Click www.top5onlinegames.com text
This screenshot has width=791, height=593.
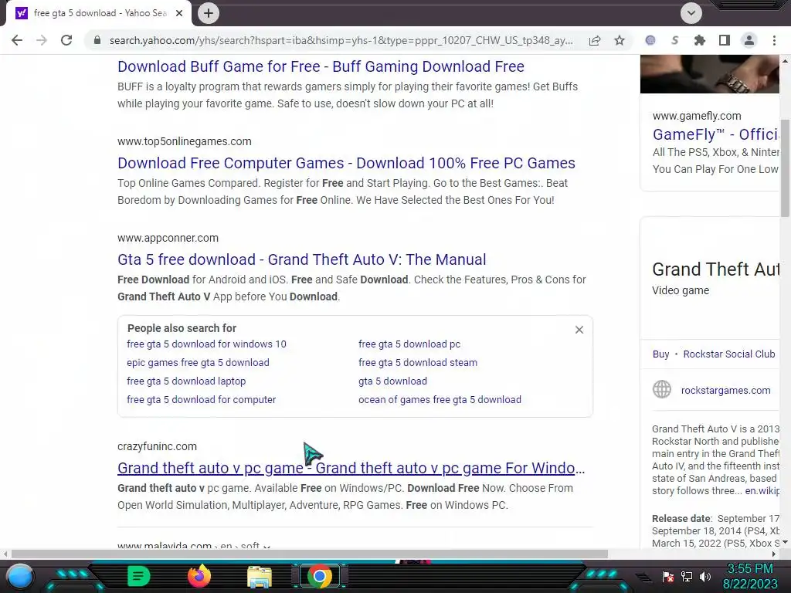click(x=185, y=141)
